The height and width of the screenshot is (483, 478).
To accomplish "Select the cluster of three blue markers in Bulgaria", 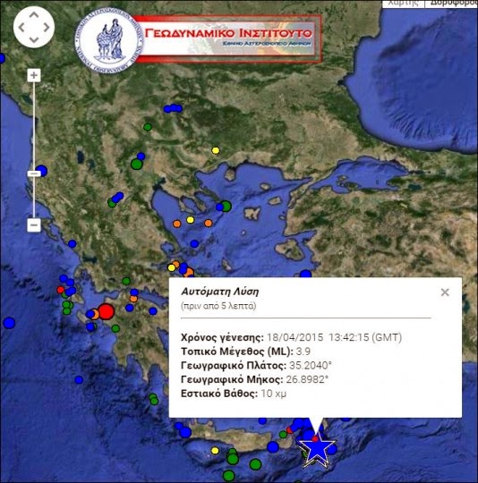I will (x=173, y=108).
